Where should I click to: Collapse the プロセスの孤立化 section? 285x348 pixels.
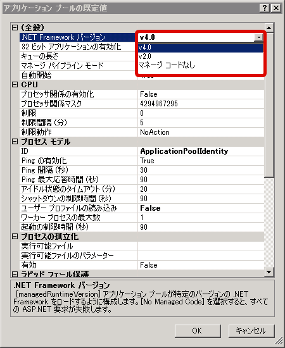click(x=15, y=237)
